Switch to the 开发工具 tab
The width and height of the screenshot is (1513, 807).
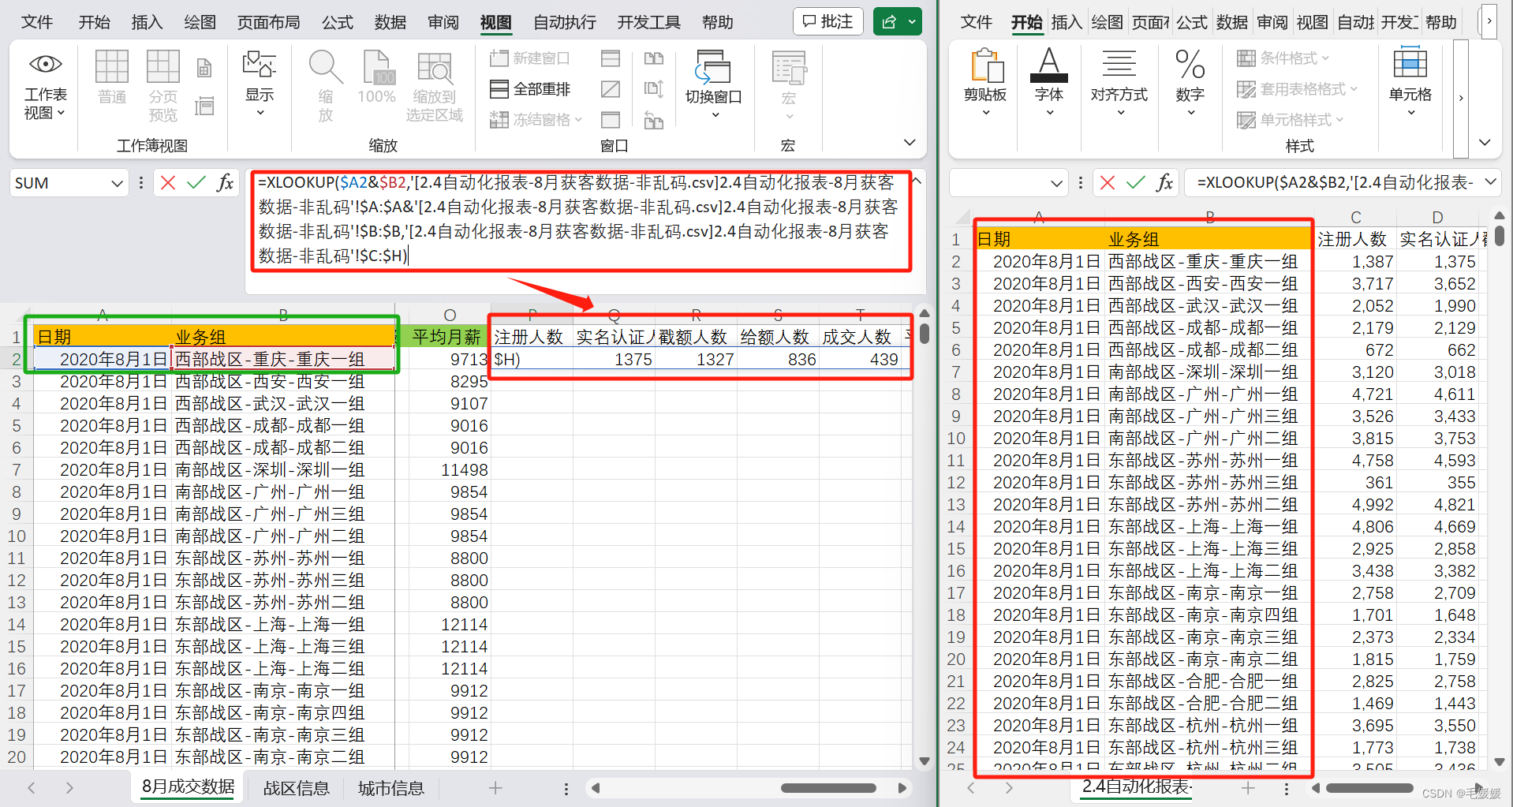[648, 22]
